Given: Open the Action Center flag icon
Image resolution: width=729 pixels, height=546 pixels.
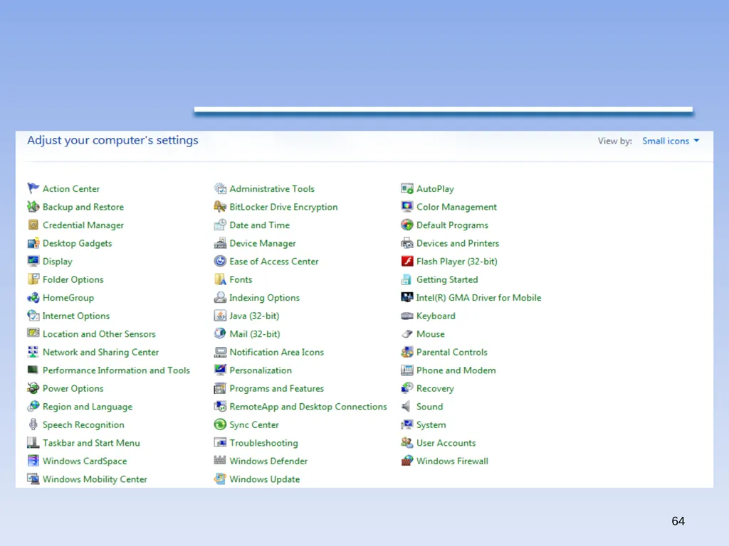Looking at the screenshot, I should (33, 188).
